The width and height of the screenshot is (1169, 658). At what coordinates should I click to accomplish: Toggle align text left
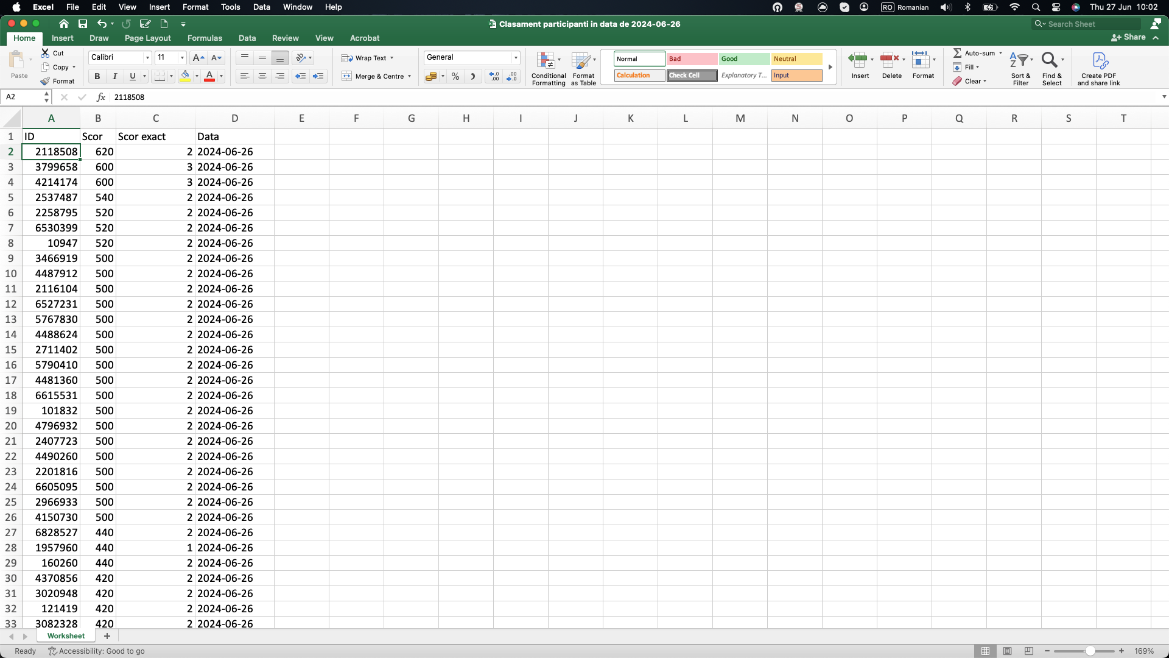point(245,76)
